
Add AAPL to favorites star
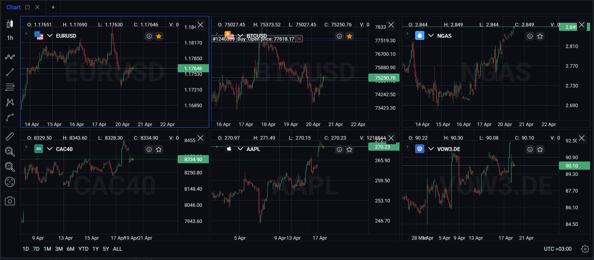[350, 149]
